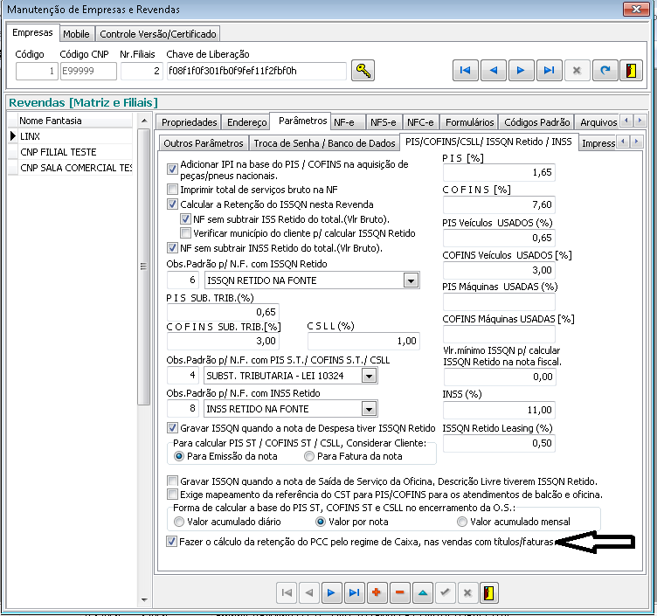This screenshot has height=616, width=657.
Task: Open the 'Controle Versão/Certificado' tab
Action: pyautogui.click(x=157, y=34)
